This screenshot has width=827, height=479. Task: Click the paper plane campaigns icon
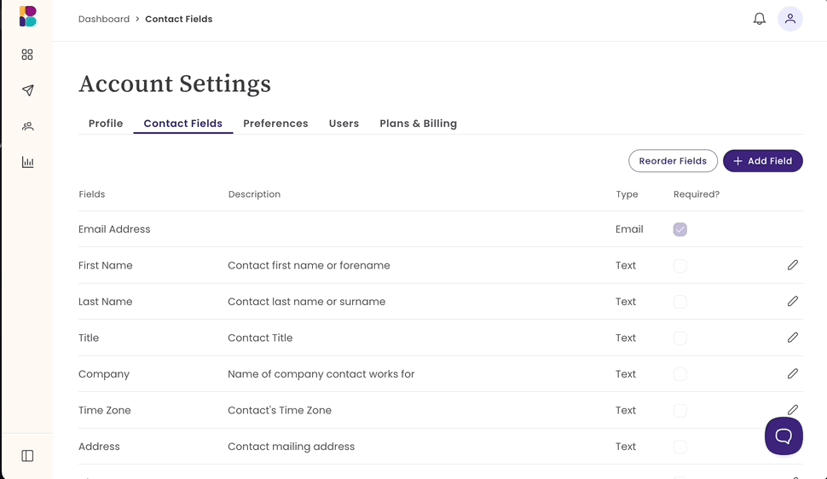coord(27,90)
